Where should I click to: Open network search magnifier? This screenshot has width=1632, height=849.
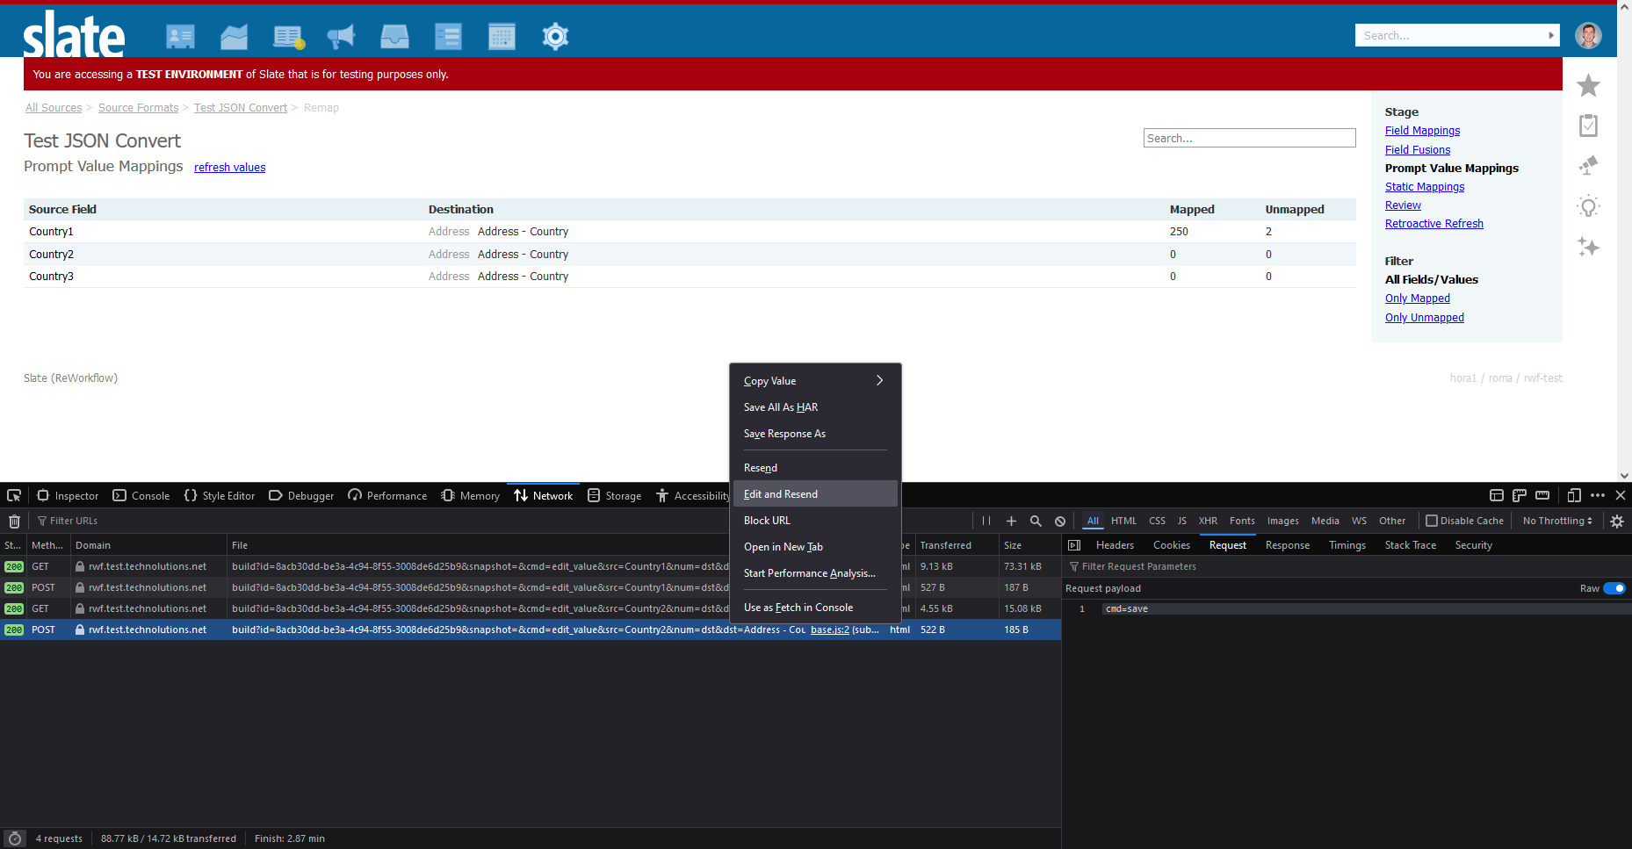click(1036, 521)
